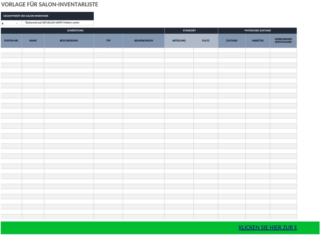Select the 'PLATZ' column header
This screenshot has width=321, height=235.
[x=206, y=41]
